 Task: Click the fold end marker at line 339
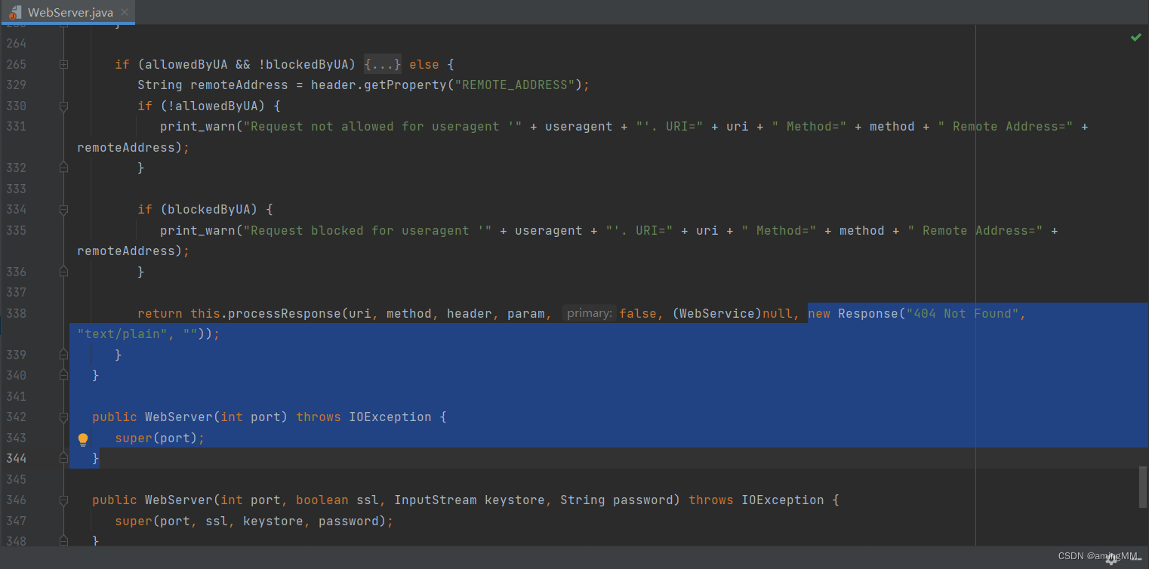[63, 354]
